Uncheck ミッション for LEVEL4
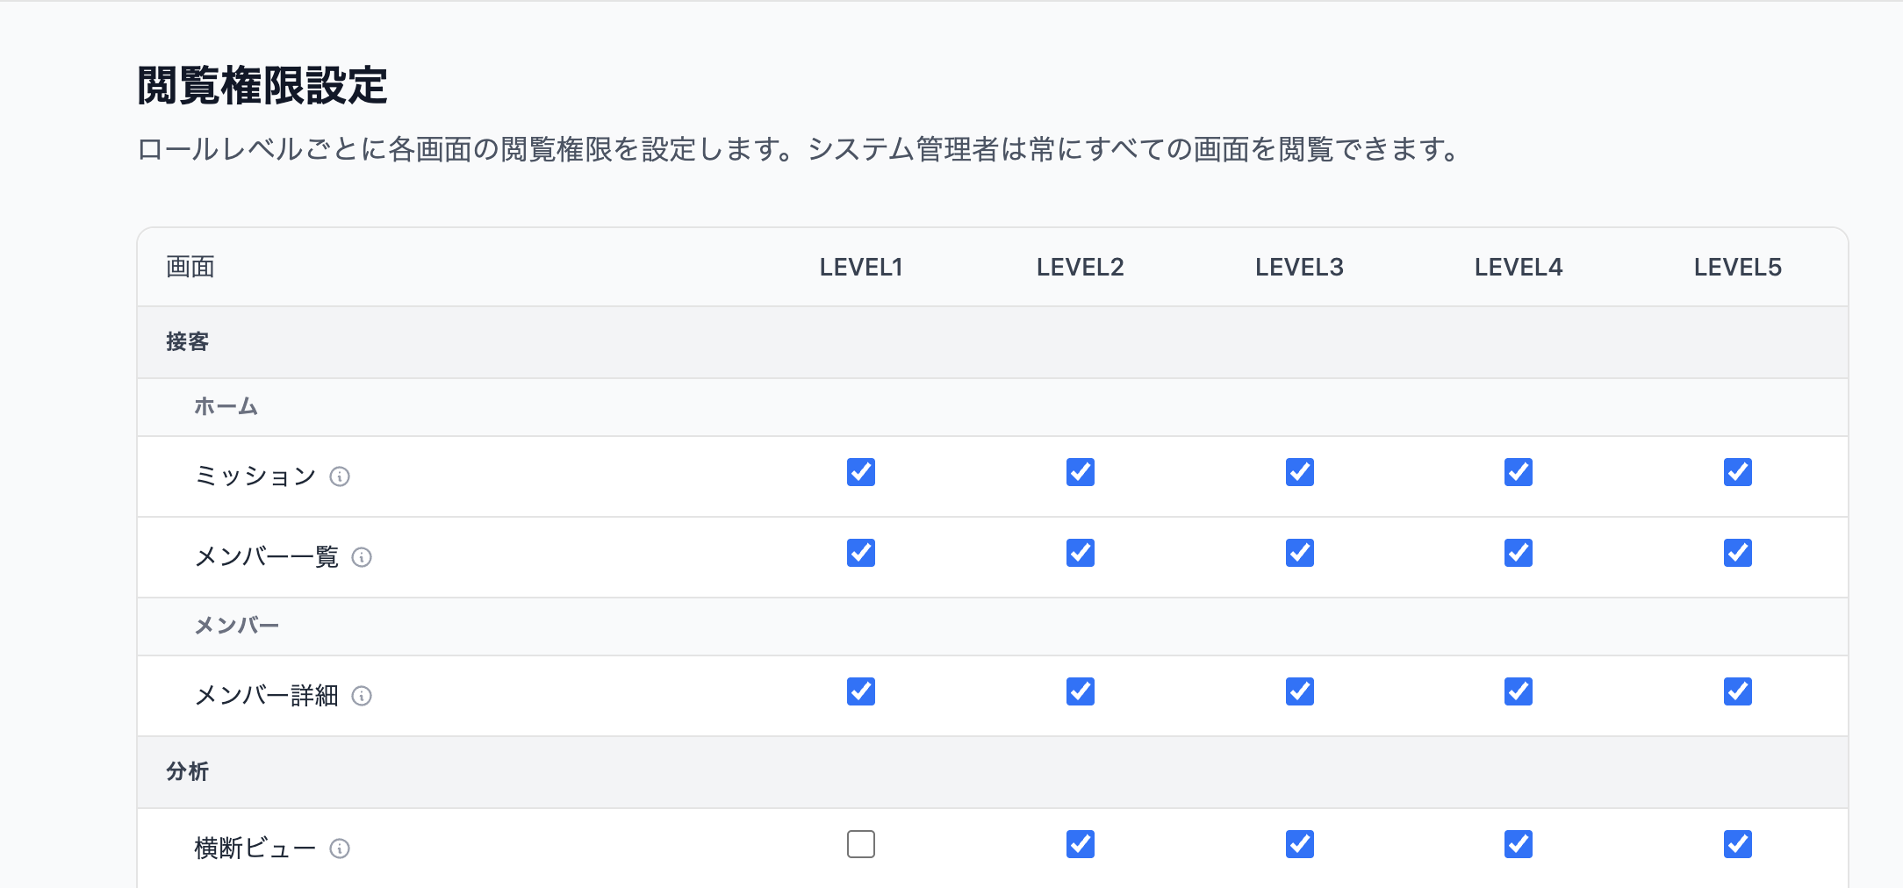This screenshot has height=888, width=1903. [1519, 472]
